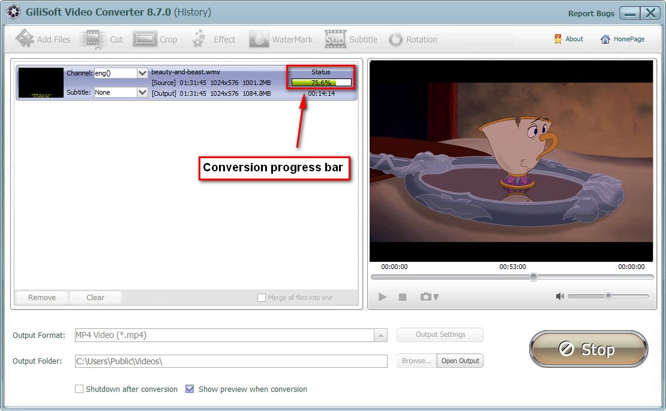Stop the preview playback
The width and height of the screenshot is (666, 411).
click(403, 297)
